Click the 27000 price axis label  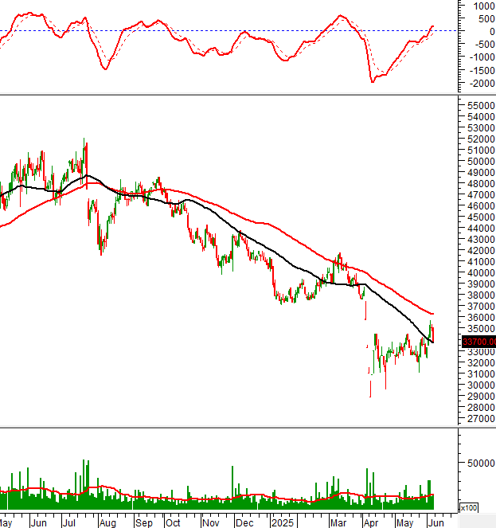[479, 418]
